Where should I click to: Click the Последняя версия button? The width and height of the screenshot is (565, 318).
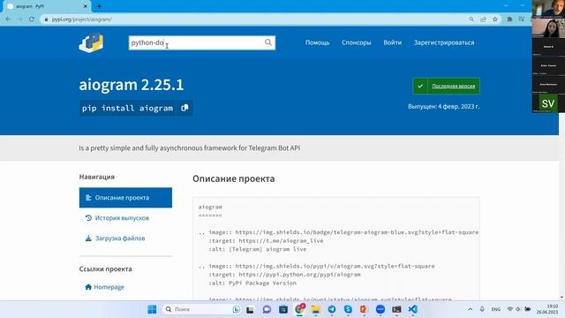point(446,87)
